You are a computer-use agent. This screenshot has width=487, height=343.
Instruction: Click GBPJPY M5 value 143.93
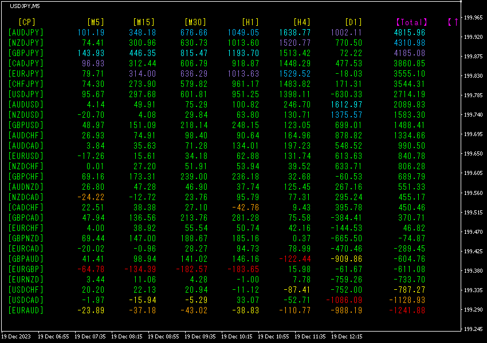pyautogui.click(x=91, y=53)
